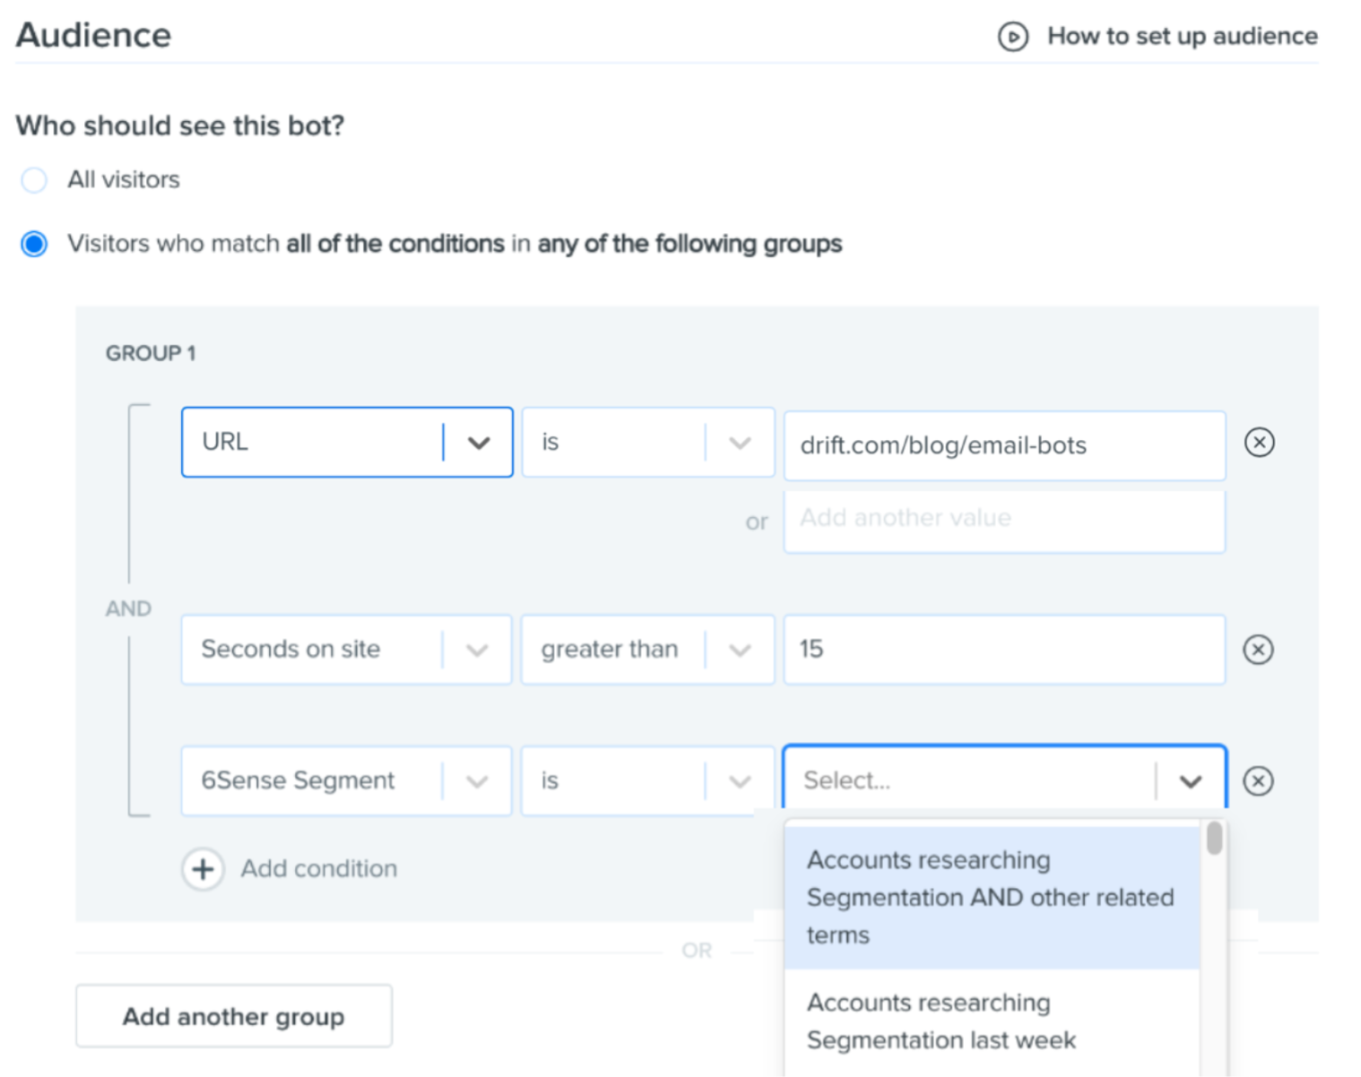Click the Add another group button

tap(234, 1016)
